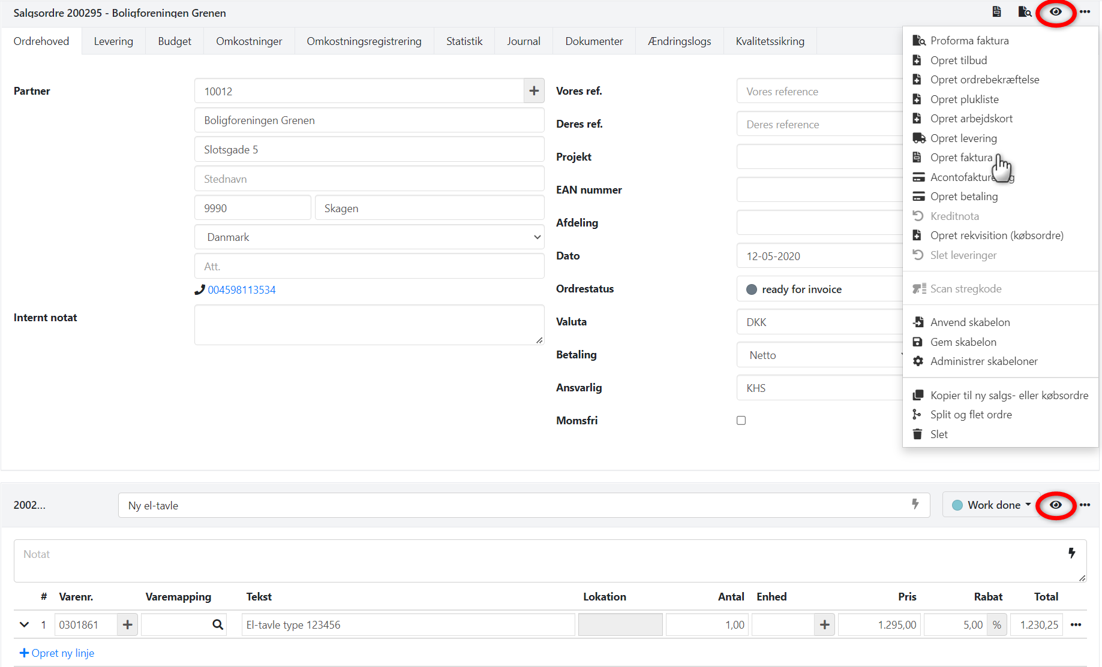Image resolution: width=1102 pixels, height=667 pixels.
Task: Toggle the eye icon next to Work done
Action: [x=1055, y=505]
